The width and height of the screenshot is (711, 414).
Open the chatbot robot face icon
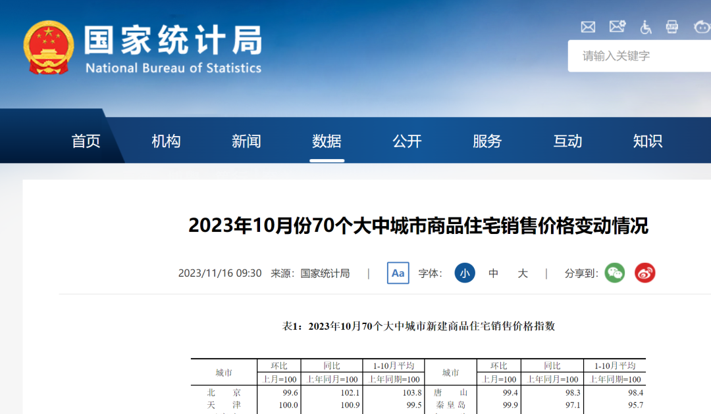pyautogui.click(x=702, y=27)
